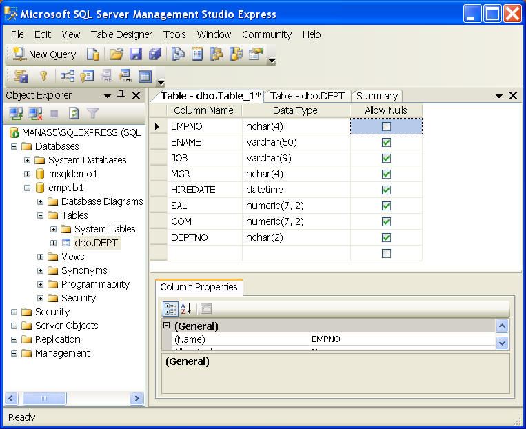The height and width of the screenshot is (429, 526).
Task: Collapse the (General) properties section
Action: coord(166,326)
